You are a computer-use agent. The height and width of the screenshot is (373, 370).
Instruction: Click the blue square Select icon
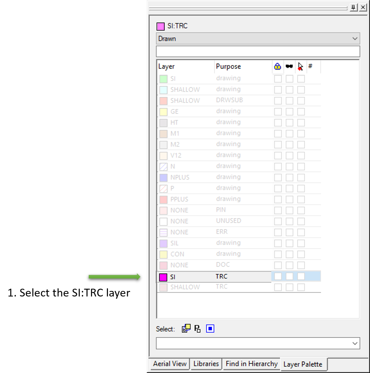click(x=210, y=329)
